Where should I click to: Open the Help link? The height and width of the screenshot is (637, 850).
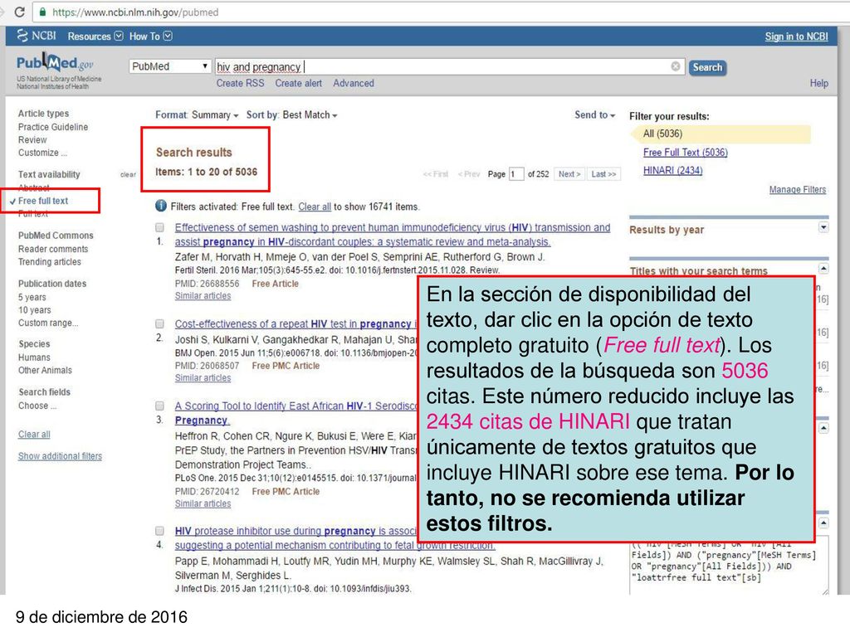click(819, 83)
